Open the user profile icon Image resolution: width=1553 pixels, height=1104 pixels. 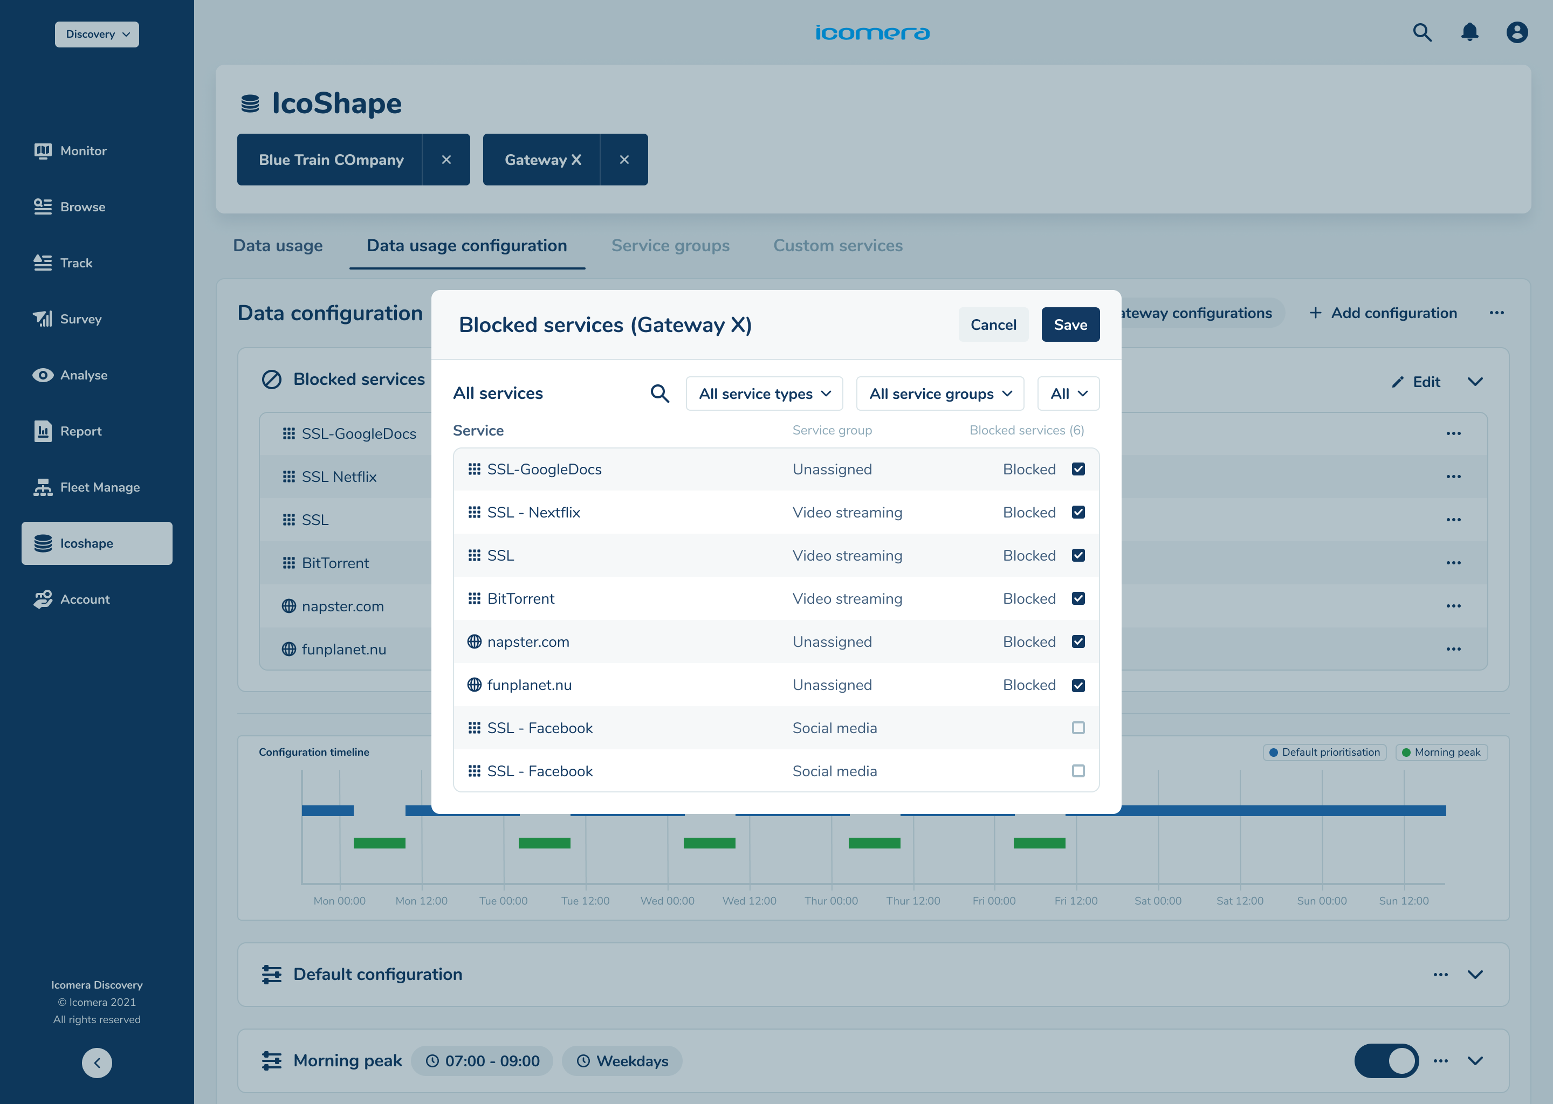[1517, 33]
